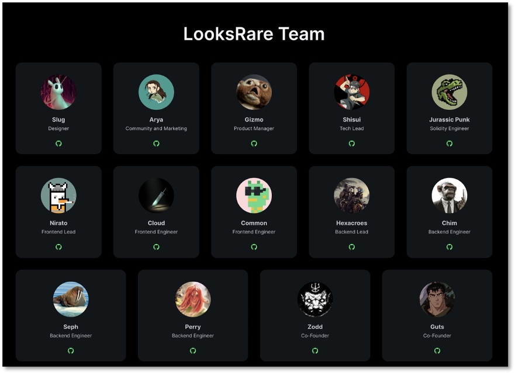
Task: Click 'Product Manager' role text
Action: tap(254, 128)
